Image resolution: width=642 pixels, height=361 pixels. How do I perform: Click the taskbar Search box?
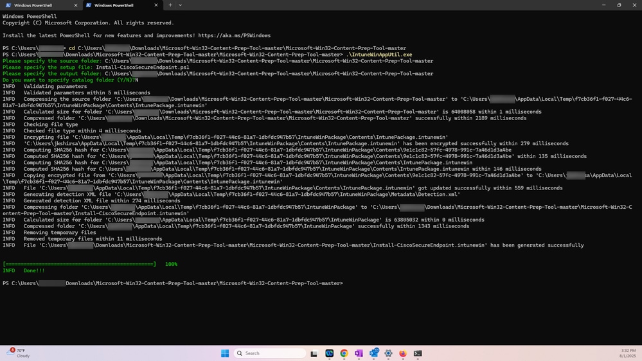270,353
